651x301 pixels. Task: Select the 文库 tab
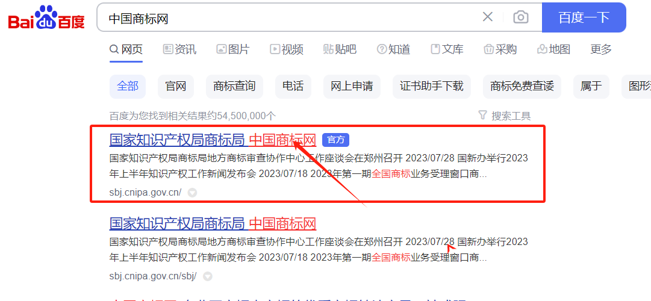447,49
